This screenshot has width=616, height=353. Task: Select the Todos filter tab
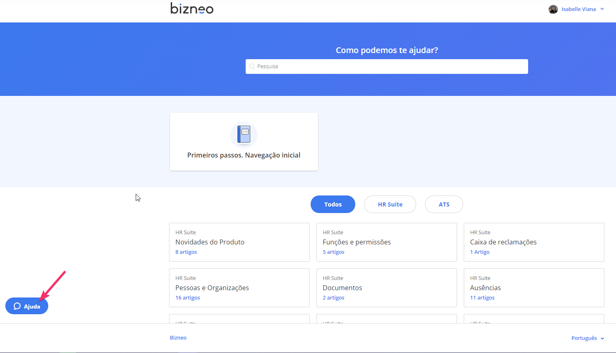coord(333,204)
